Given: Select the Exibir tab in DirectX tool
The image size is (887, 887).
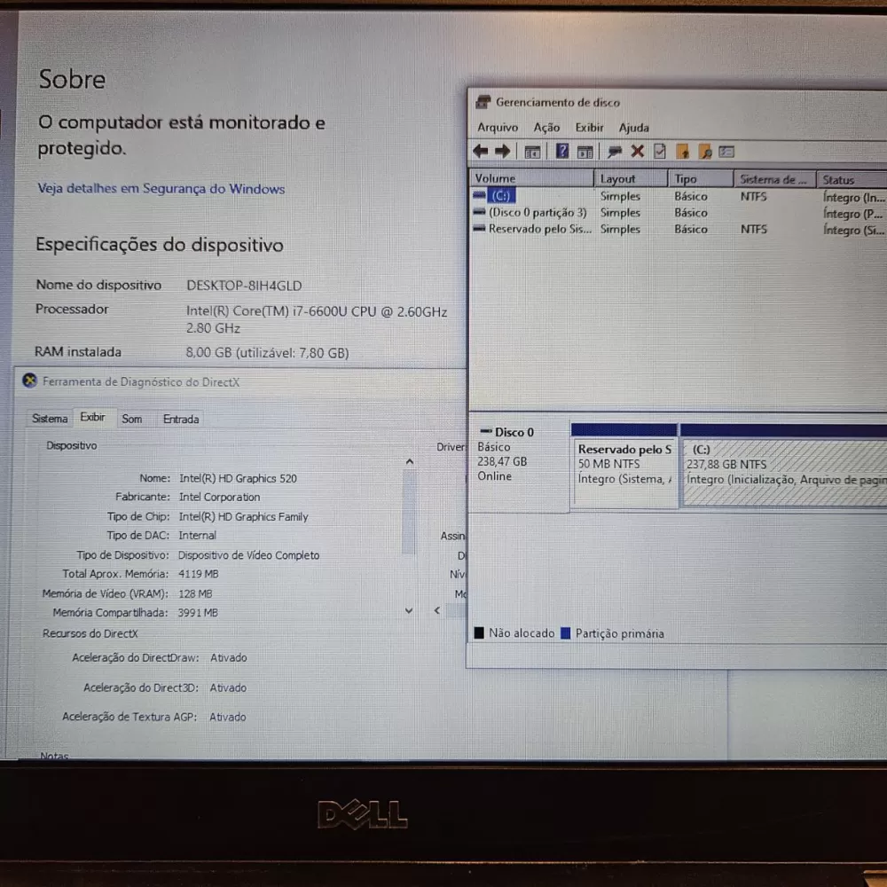Looking at the screenshot, I should point(93,417).
